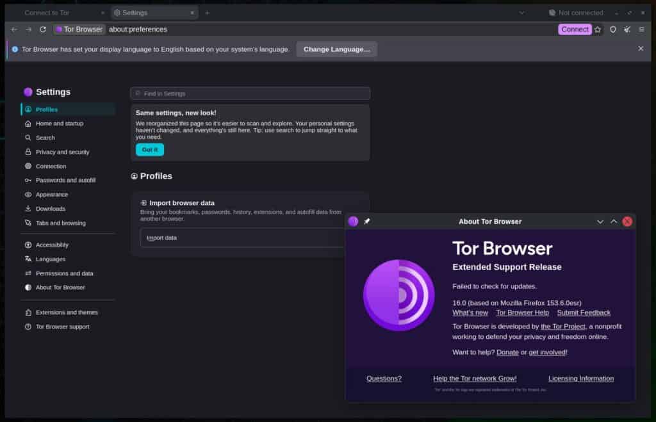The height and width of the screenshot is (422, 656).
Task: Close the About Tor Browser dialog
Action: tap(627, 222)
